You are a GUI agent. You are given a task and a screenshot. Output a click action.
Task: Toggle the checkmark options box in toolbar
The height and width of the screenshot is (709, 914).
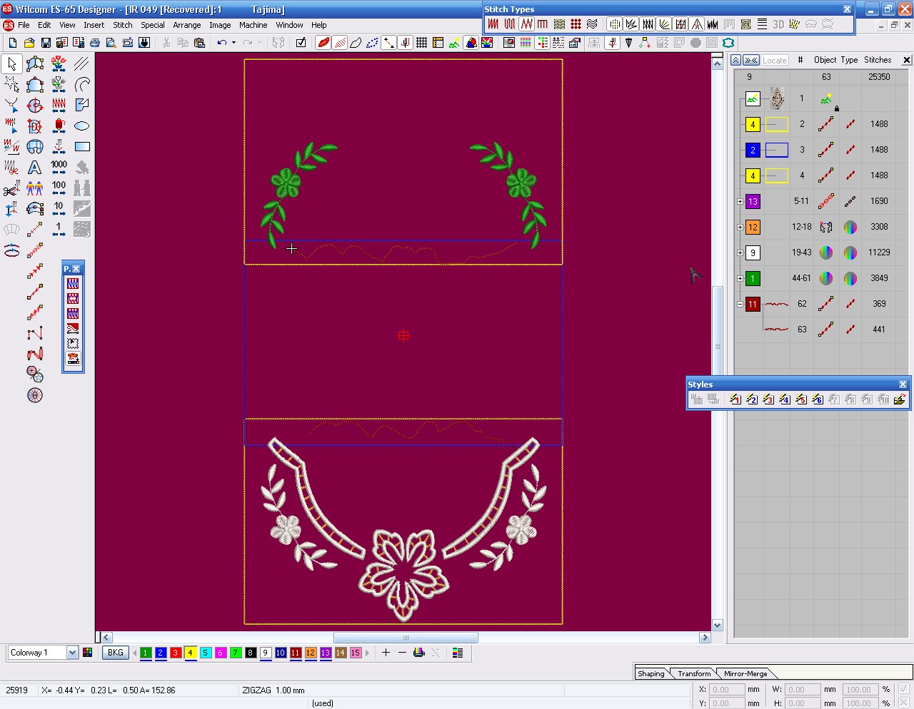tap(301, 43)
